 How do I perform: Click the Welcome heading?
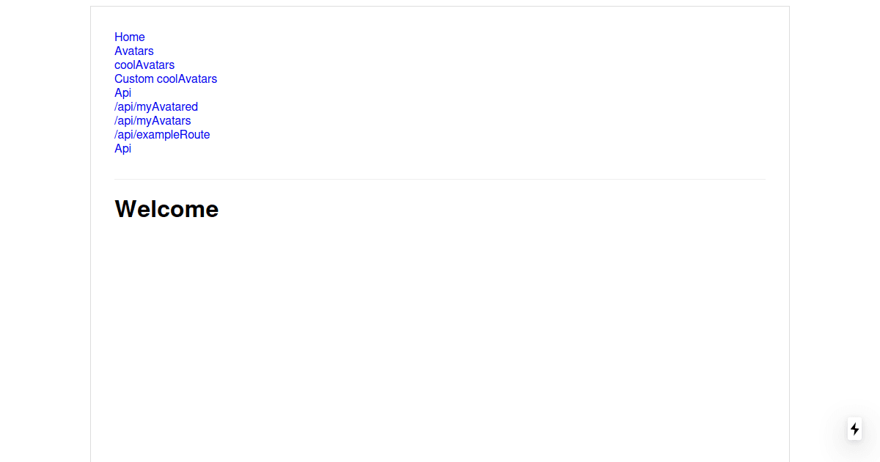pos(166,209)
